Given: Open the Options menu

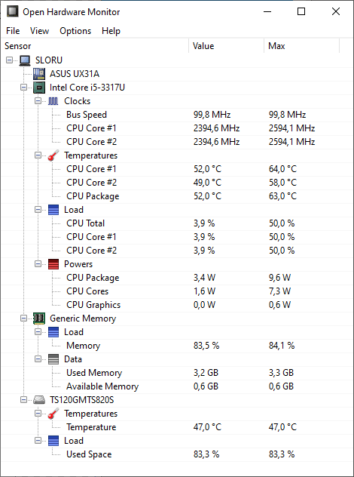Looking at the screenshot, I should 75,31.
